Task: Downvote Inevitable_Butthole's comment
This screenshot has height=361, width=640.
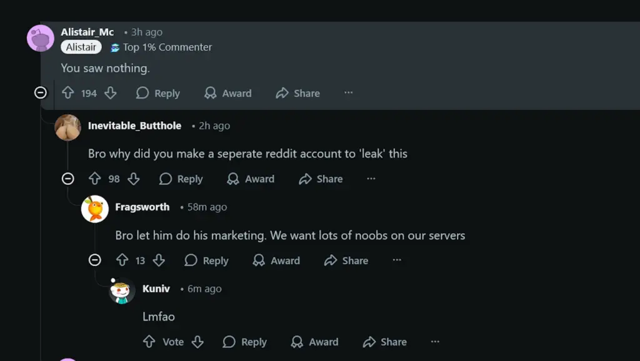Action: [133, 179]
